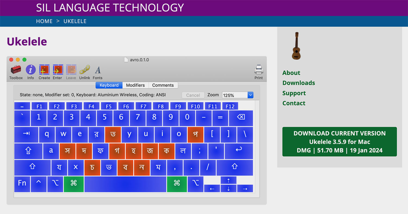Open the Toolbox in the Ukelele toolbar

(16, 72)
